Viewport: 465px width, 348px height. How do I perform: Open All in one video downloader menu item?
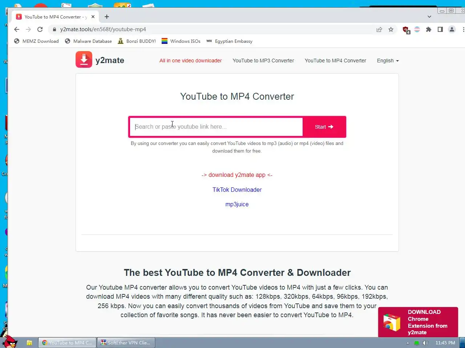pos(190,61)
